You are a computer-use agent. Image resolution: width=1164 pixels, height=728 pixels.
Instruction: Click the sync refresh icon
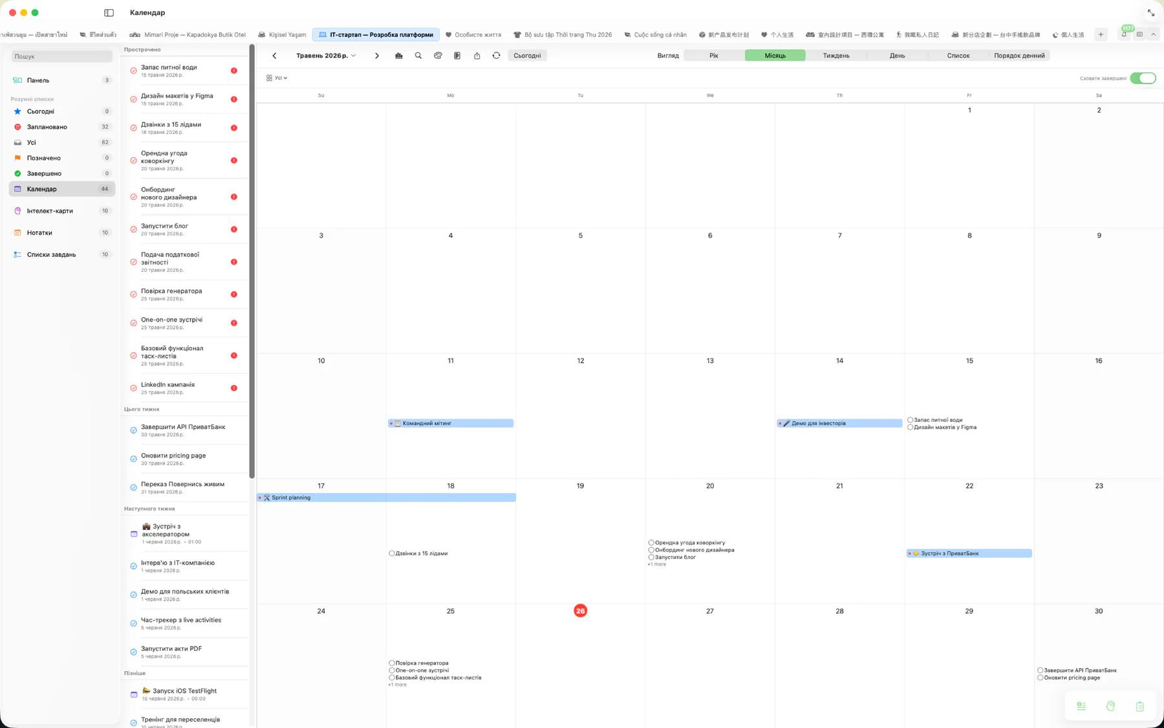[x=496, y=56]
